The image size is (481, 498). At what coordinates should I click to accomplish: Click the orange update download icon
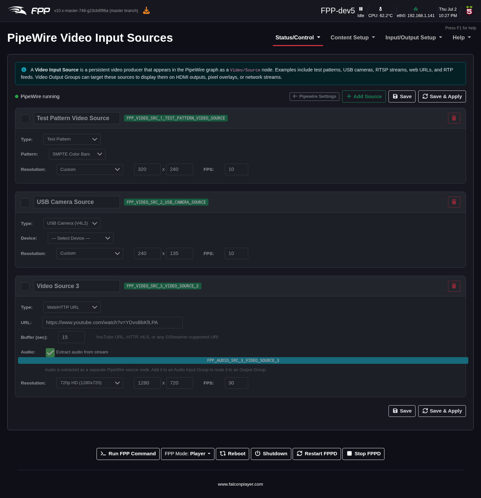pyautogui.click(x=146, y=11)
